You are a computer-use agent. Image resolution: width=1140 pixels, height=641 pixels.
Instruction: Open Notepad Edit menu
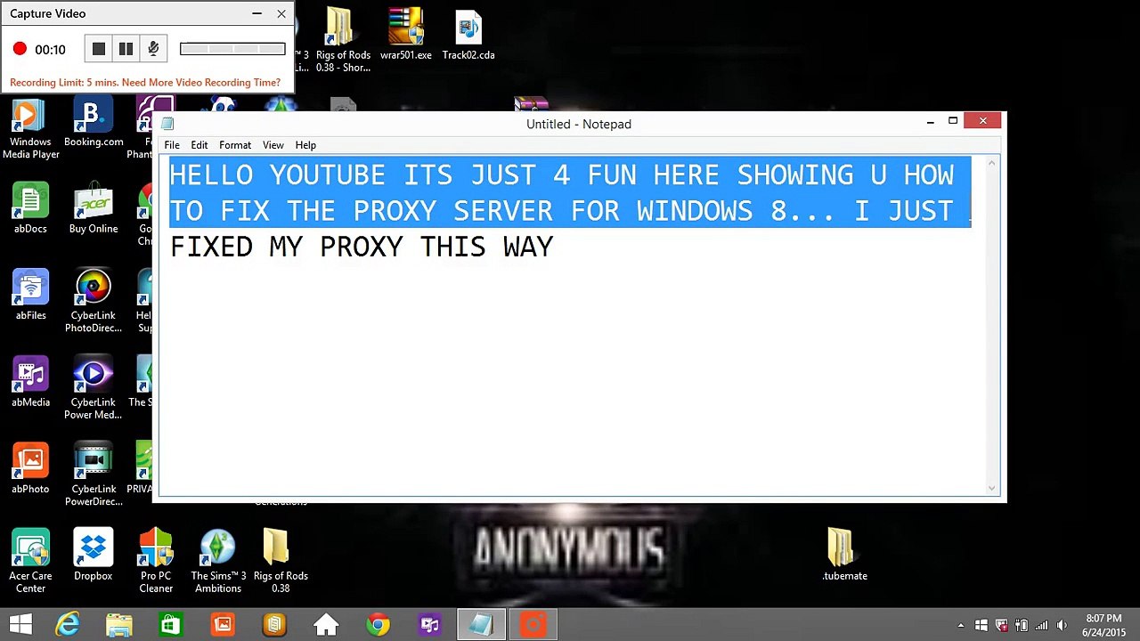click(199, 145)
